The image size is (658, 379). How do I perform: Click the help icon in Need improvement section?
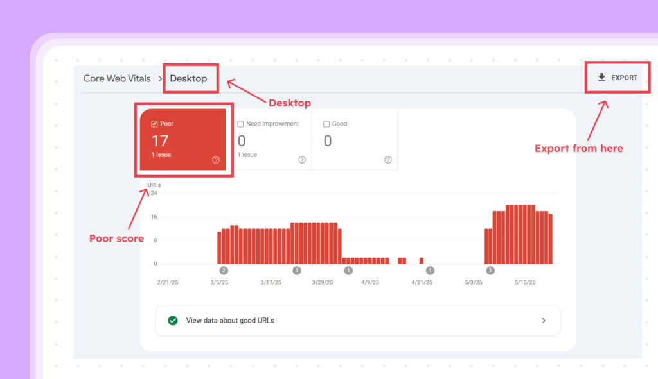[x=302, y=159]
